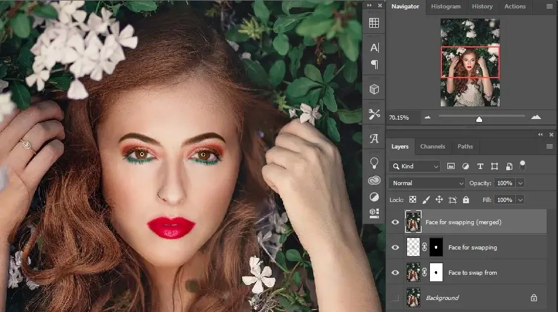Image resolution: width=558 pixels, height=312 pixels.
Task: Filter layers for type layers
Action: [480, 166]
